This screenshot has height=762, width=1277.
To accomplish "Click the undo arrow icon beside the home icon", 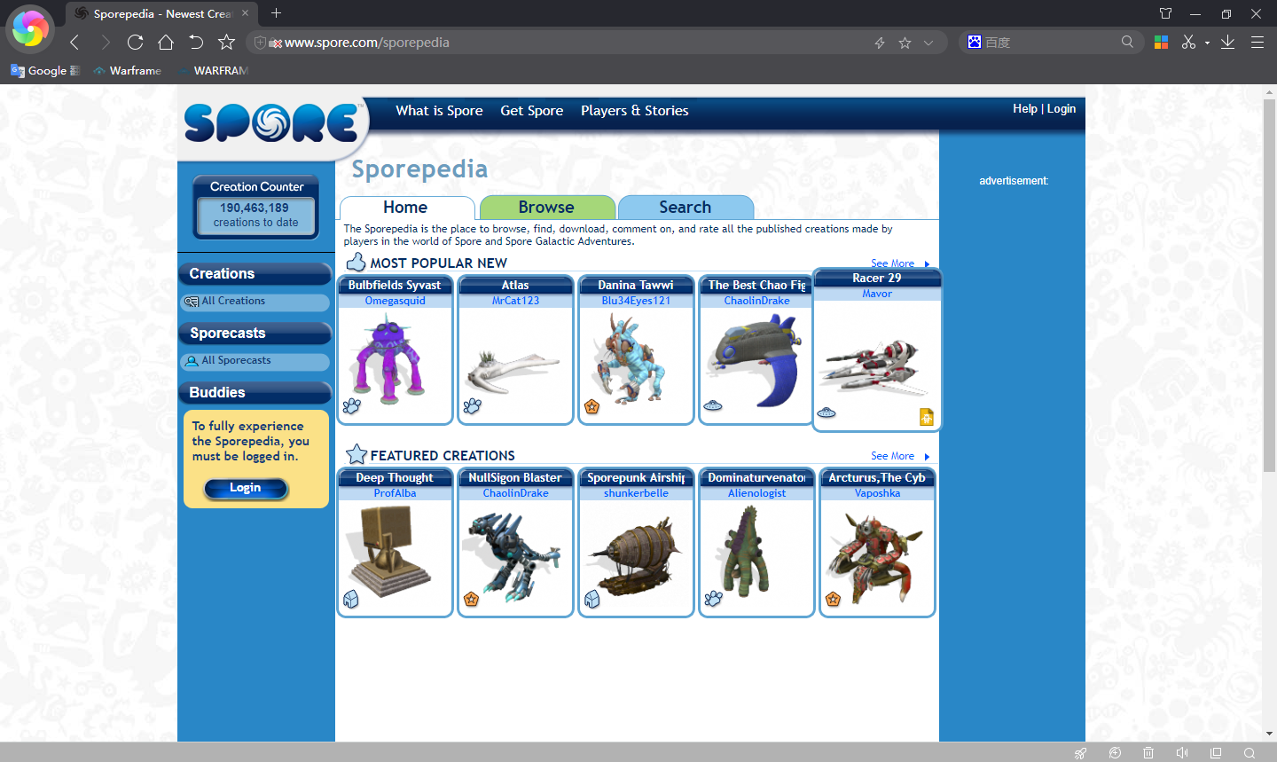I will tap(196, 42).
